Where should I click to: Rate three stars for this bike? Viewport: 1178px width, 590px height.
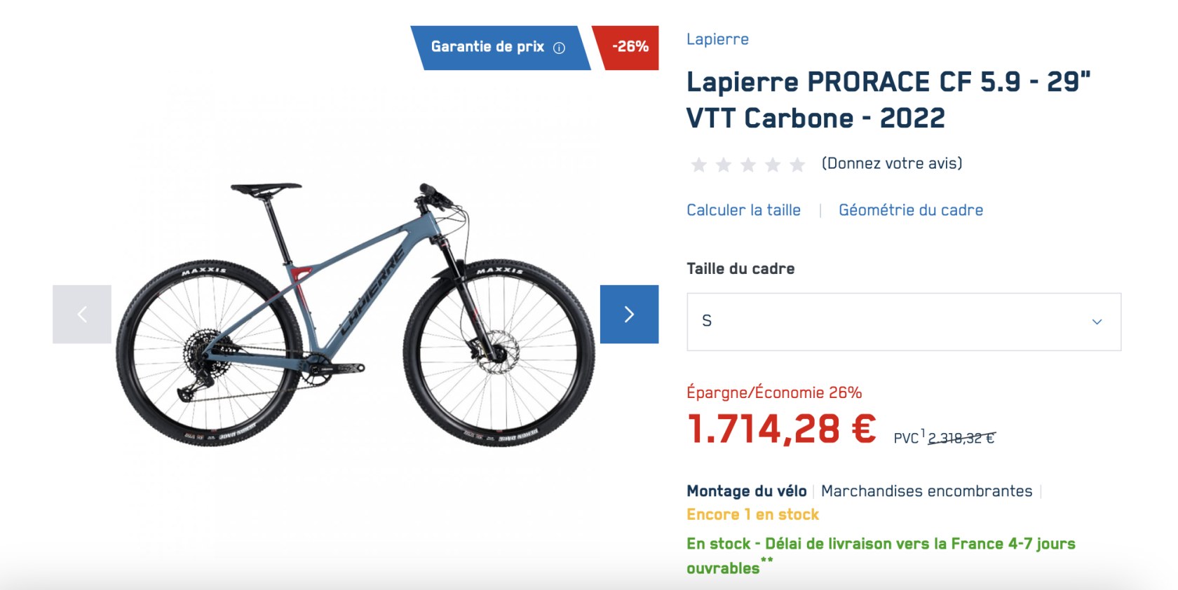[x=748, y=165]
